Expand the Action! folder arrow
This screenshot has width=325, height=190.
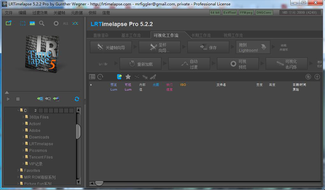pos(23,124)
